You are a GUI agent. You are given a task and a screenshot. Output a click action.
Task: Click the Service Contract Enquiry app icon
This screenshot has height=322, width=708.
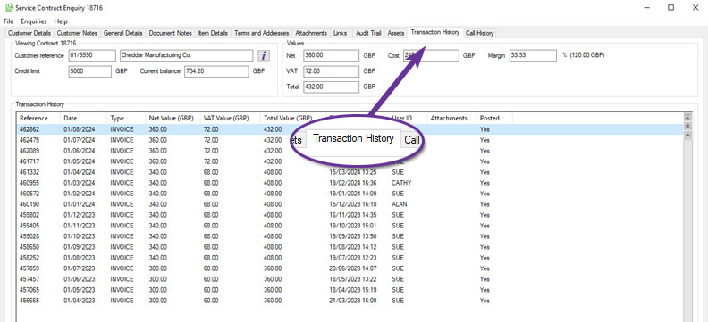(8, 8)
